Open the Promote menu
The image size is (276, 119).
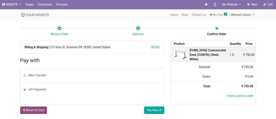pyautogui.click(x=62, y=5)
